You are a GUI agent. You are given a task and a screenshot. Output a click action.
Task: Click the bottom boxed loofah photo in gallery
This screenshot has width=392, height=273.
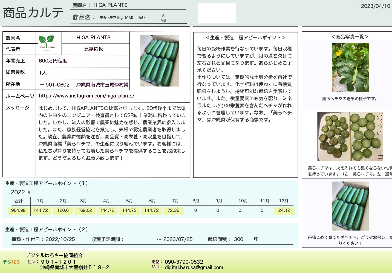(x=350, y=206)
